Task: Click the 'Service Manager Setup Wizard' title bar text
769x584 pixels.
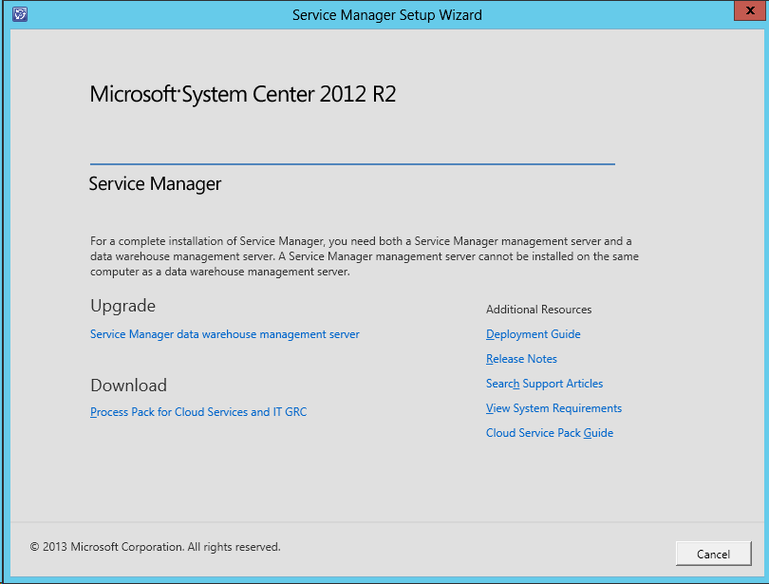Action: point(386,14)
